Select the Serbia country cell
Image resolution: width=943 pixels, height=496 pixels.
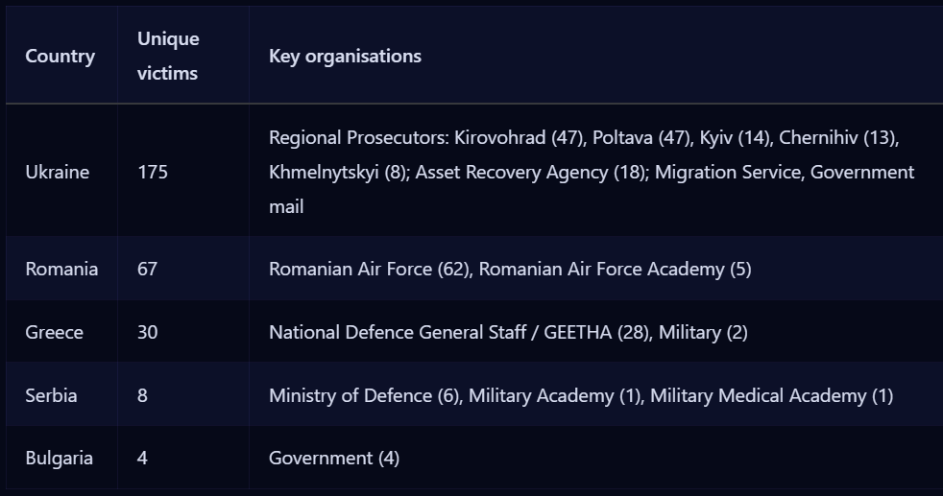[x=51, y=395]
